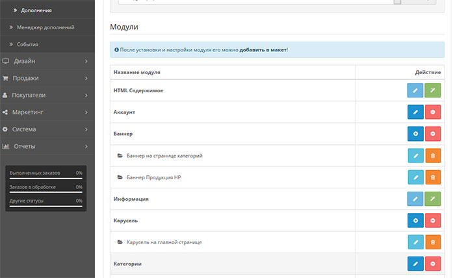Expand the Продажи sidebar section
The height and width of the screenshot is (278, 455).
pos(47,78)
